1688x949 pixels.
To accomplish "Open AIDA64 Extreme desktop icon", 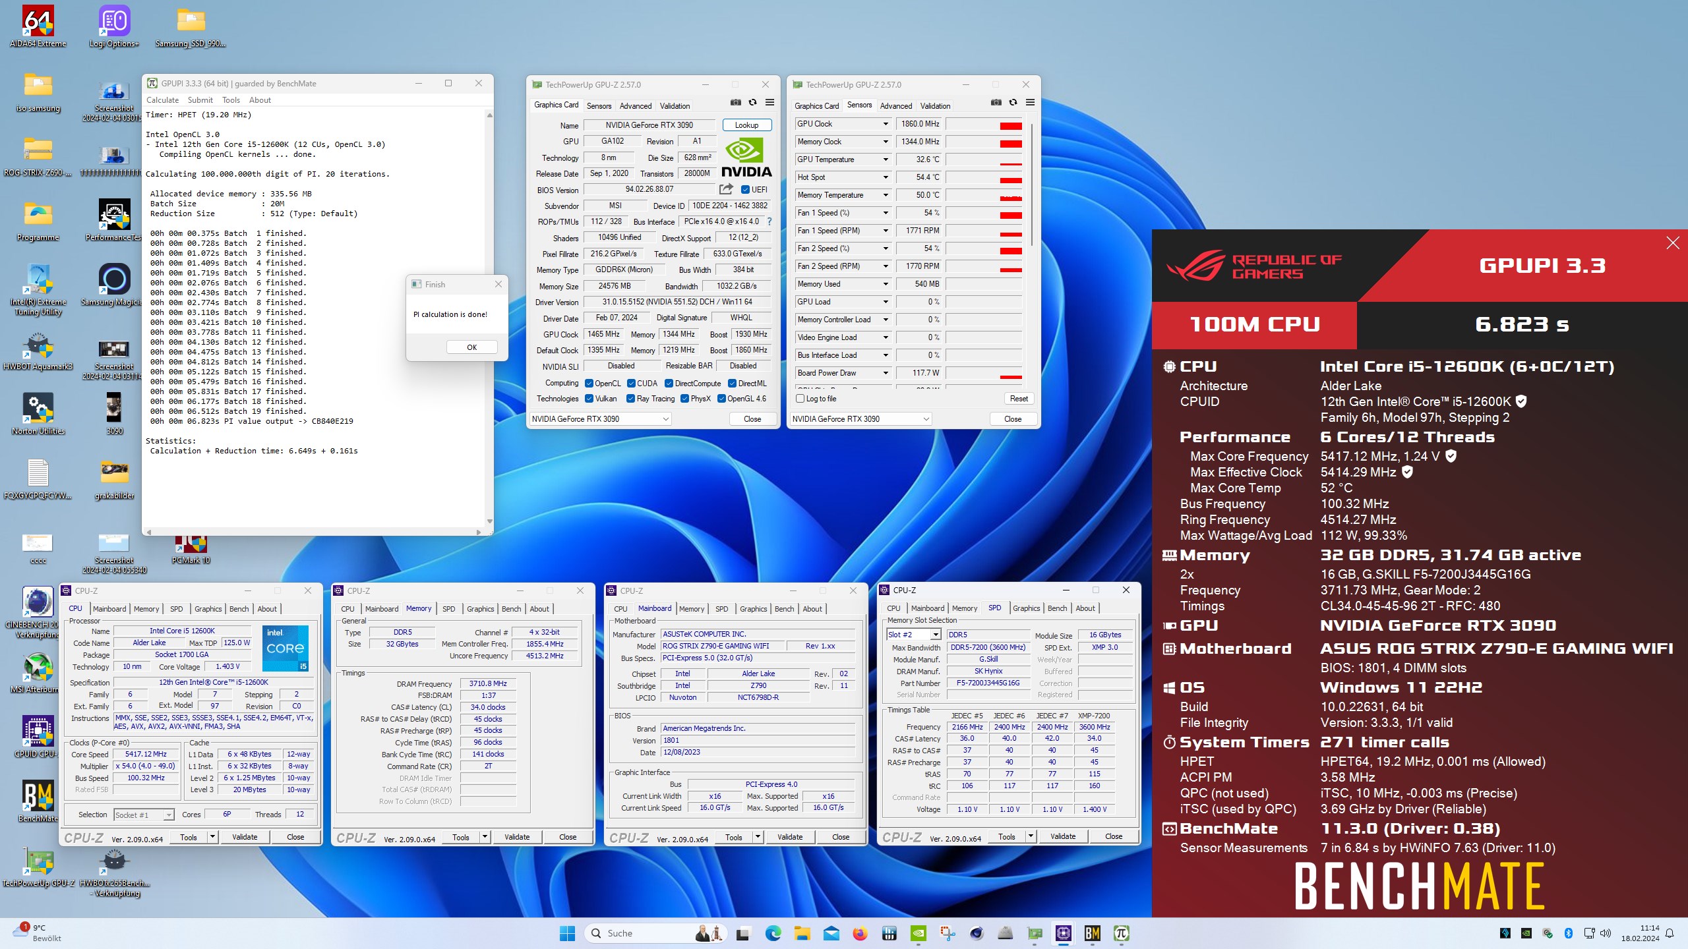I will click(38, 26).
